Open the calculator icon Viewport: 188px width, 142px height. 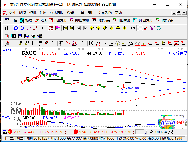pos(13,36)
